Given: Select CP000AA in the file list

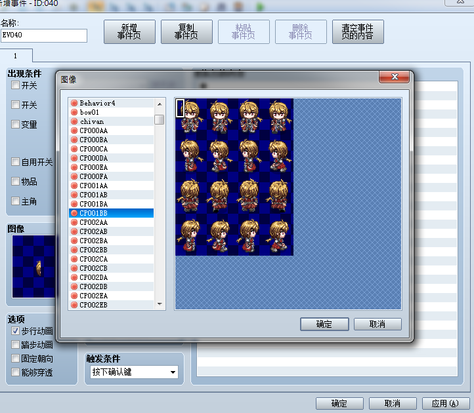Looking at the screenshot, I should (x=111, y=130).
